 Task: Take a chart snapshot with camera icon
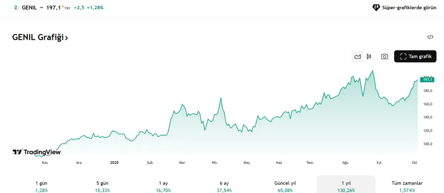tap(384, 56)
